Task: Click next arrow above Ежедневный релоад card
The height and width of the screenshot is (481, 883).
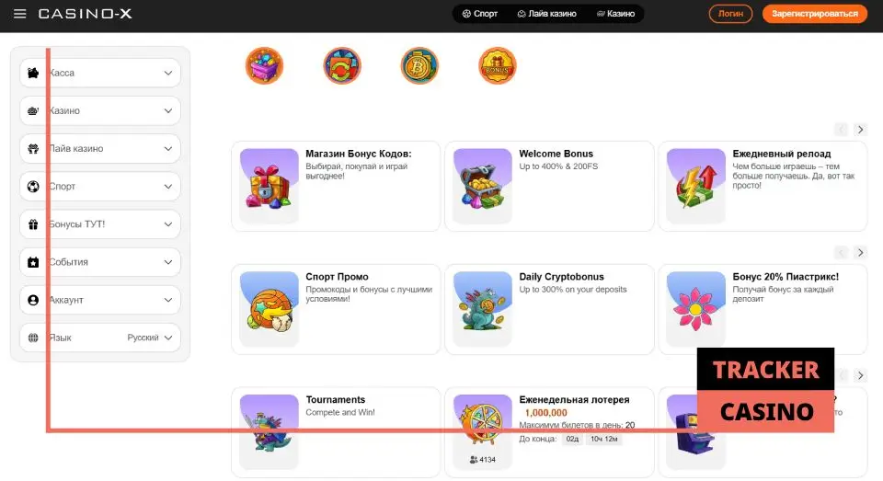Action: (860, 130)
